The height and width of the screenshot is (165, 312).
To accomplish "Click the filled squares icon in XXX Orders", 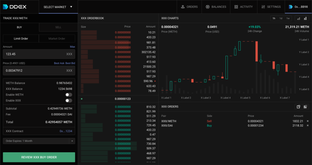I will 305,107.
